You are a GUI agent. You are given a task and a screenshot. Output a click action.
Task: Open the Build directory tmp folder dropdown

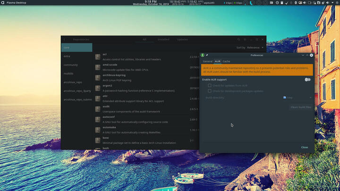(297, 98)
